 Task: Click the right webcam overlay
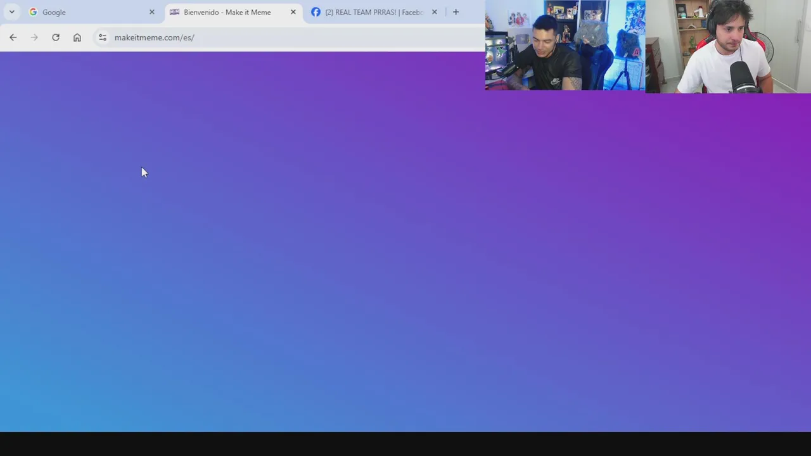[x=728, y=47]
